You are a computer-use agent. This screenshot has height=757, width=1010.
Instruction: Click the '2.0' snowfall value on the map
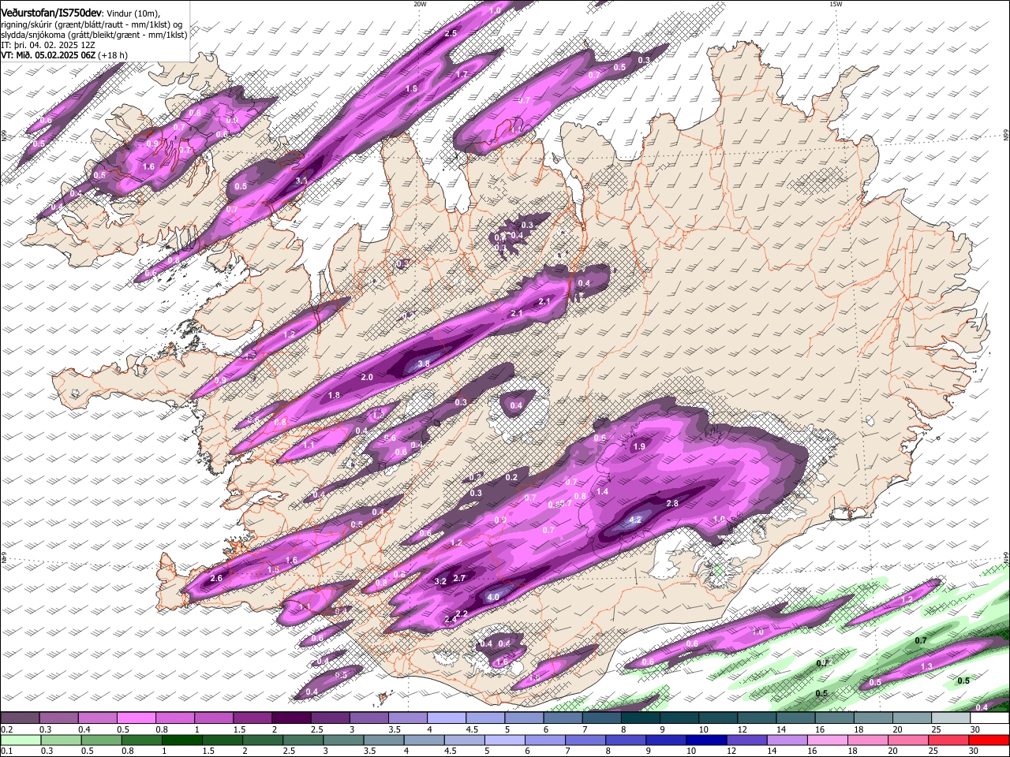[x=367, y=377]
